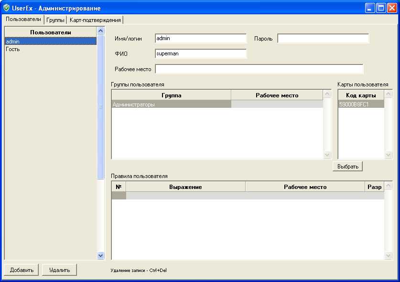Click the ФИО field containing superman
The image size is (400, 282).
pyautogui.click(x=200, y=54)
